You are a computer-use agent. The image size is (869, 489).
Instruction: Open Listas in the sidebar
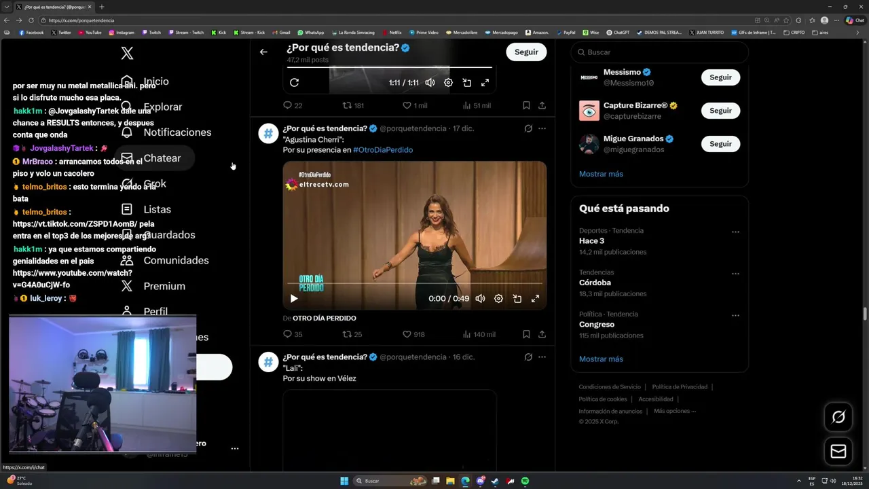pyautogui.click(x=147, y=209)
